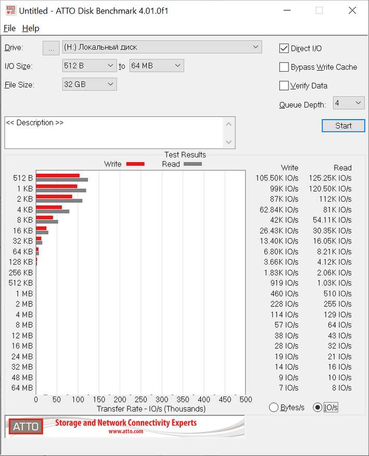
Task: Select the IO/s radio button
Action: click(317, 408)
